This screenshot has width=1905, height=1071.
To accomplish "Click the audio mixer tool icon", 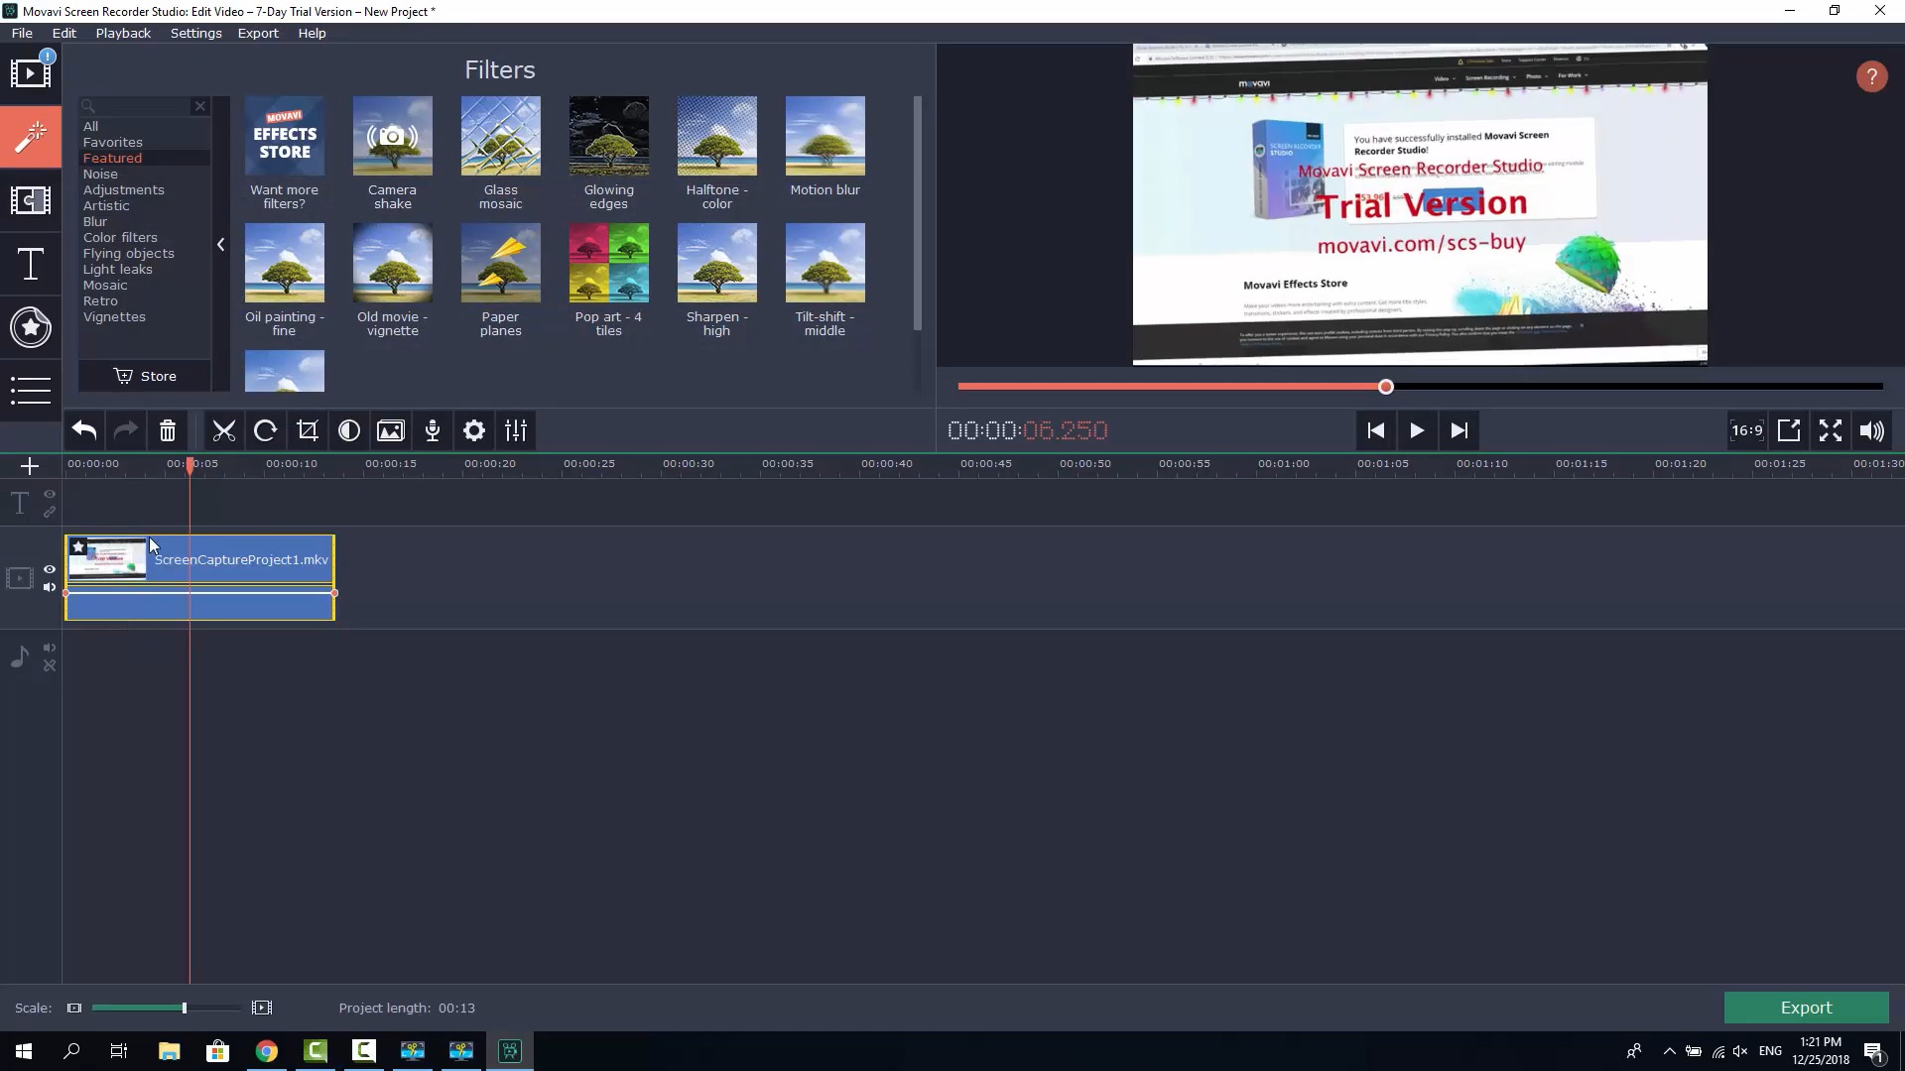I will click(517, 430).
